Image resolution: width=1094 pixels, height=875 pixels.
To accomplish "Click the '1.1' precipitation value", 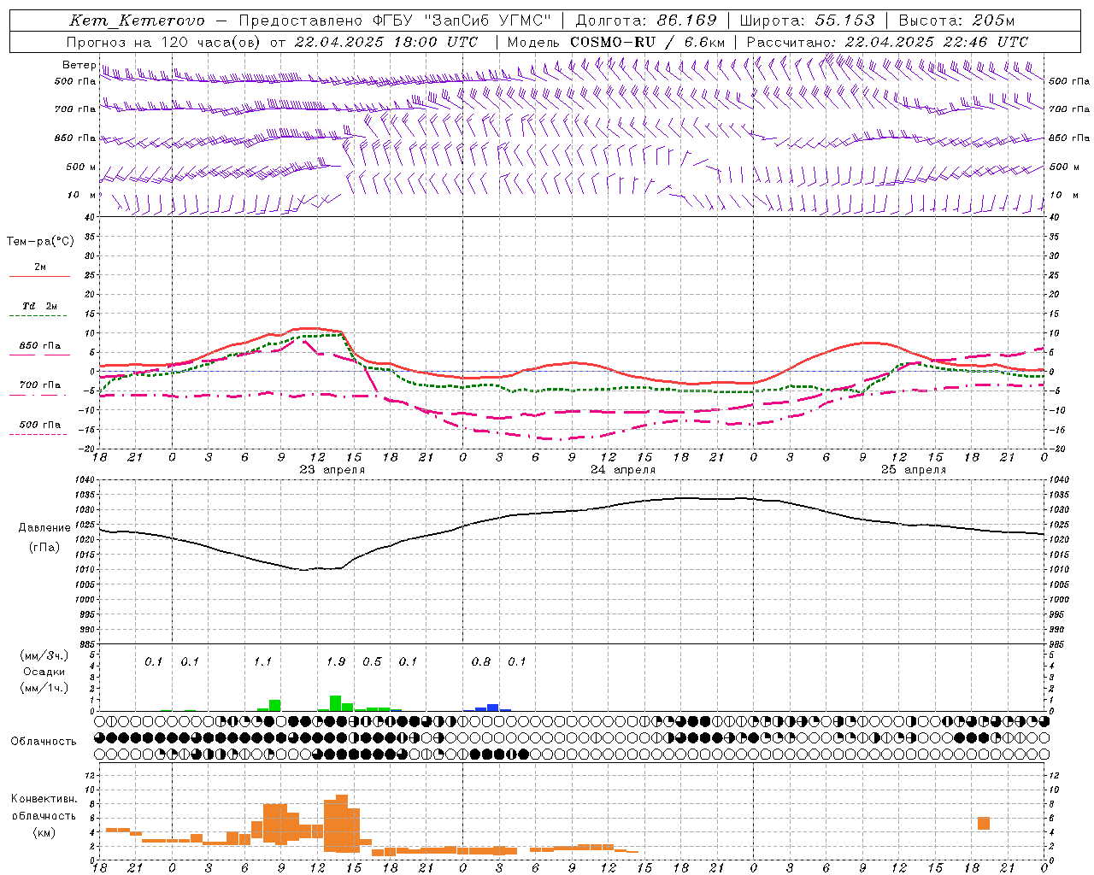I will pos(262,662).
